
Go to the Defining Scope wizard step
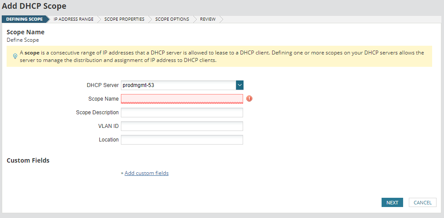point(24,19)
